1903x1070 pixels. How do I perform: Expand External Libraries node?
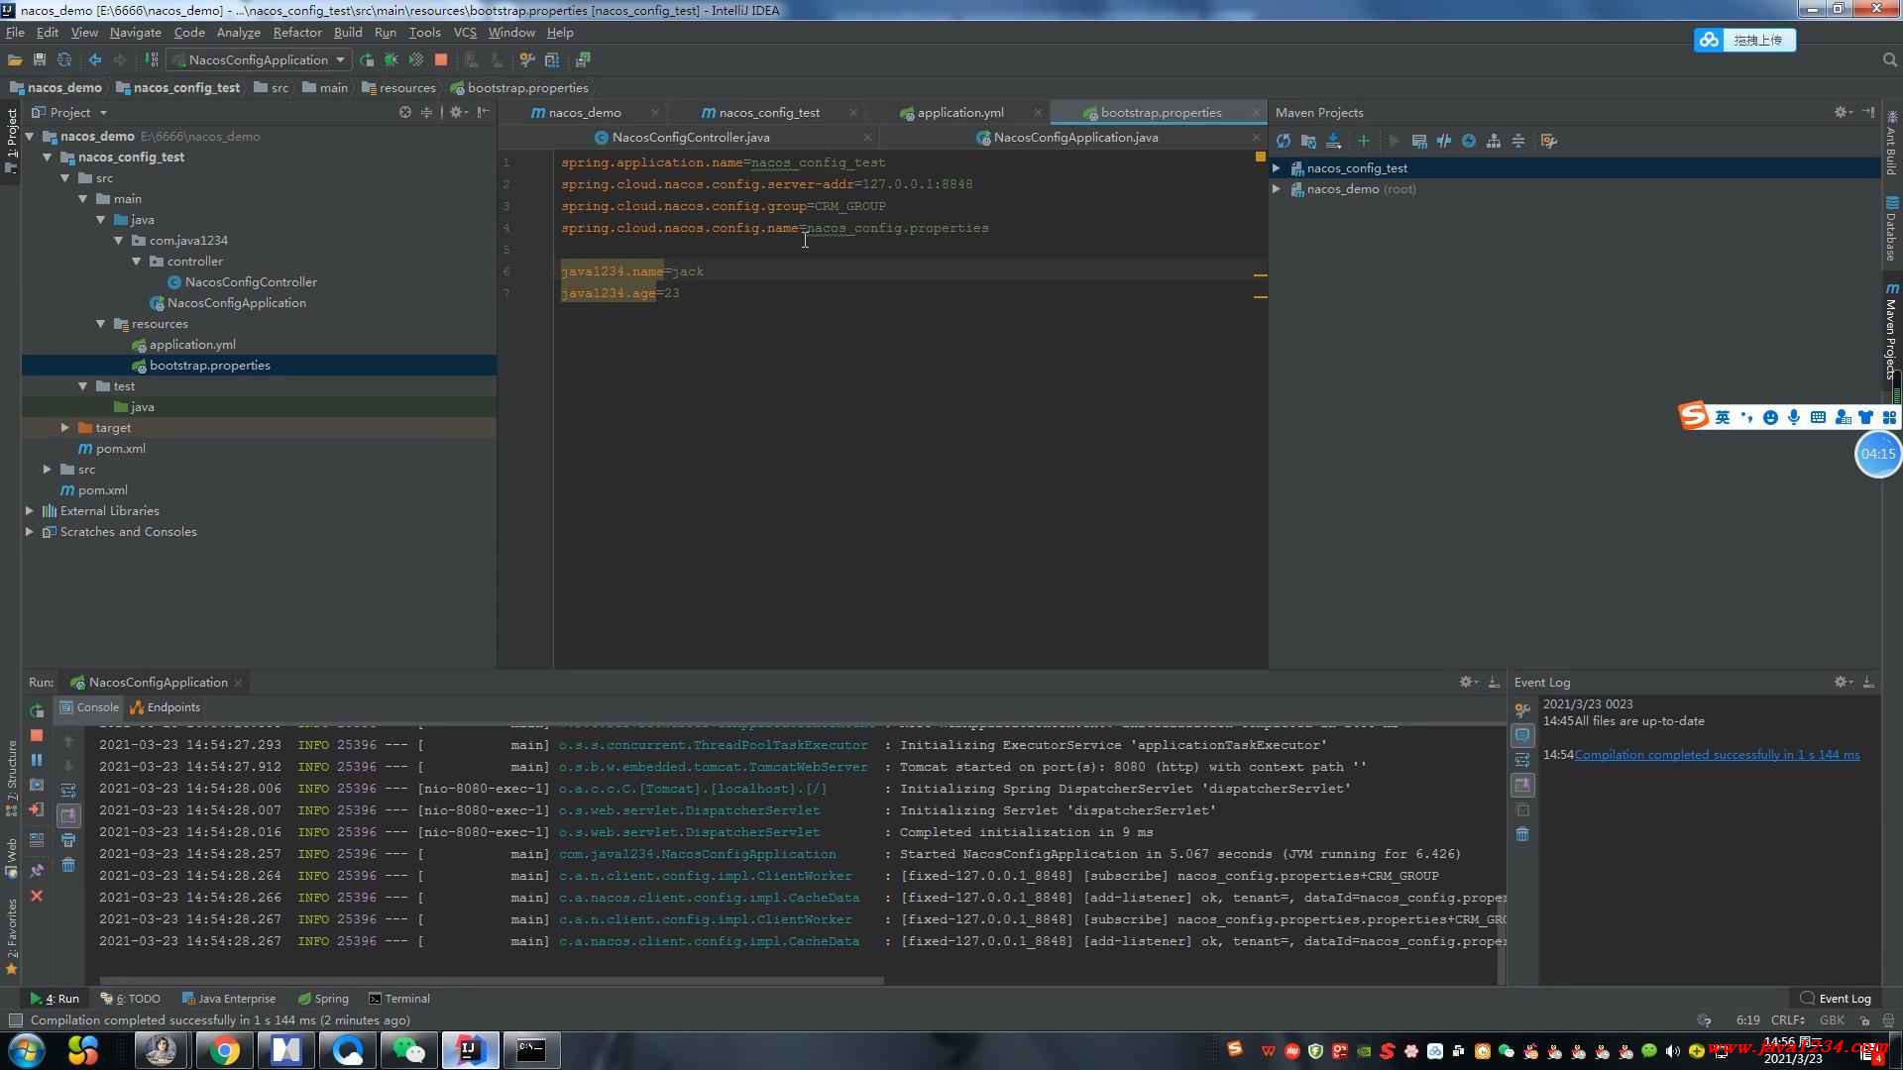29,511
